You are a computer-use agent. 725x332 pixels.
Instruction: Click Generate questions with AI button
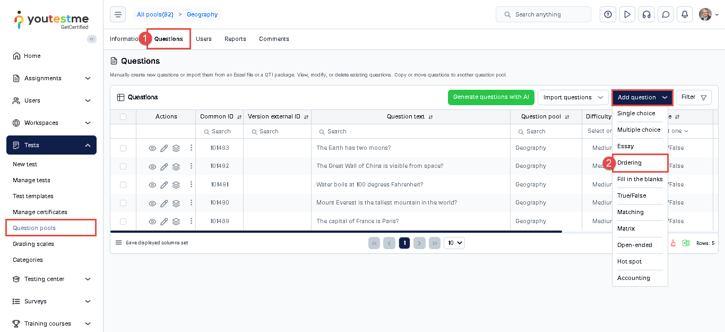click(491, 97)
